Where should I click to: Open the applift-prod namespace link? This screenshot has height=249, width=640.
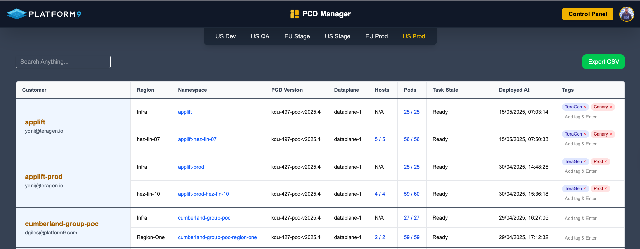click(191, 167)
